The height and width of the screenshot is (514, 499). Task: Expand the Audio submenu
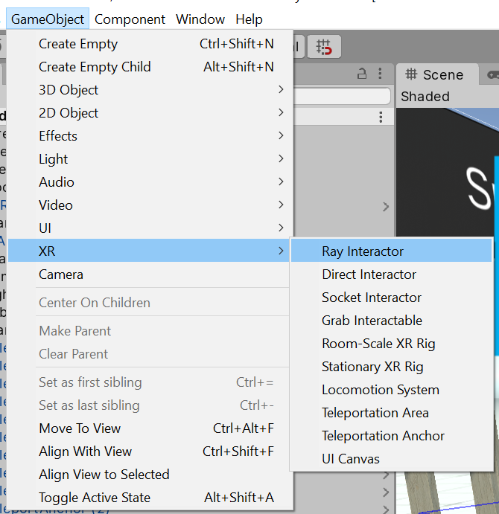(x=150, y=182)
